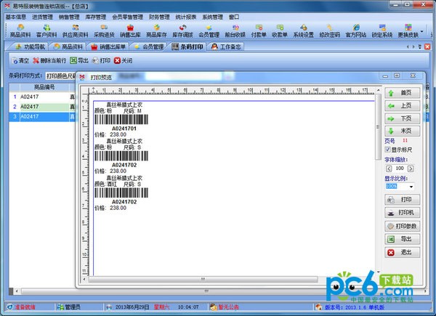Click 导出 in the barcode toolbar

click(x=79, y=60)
